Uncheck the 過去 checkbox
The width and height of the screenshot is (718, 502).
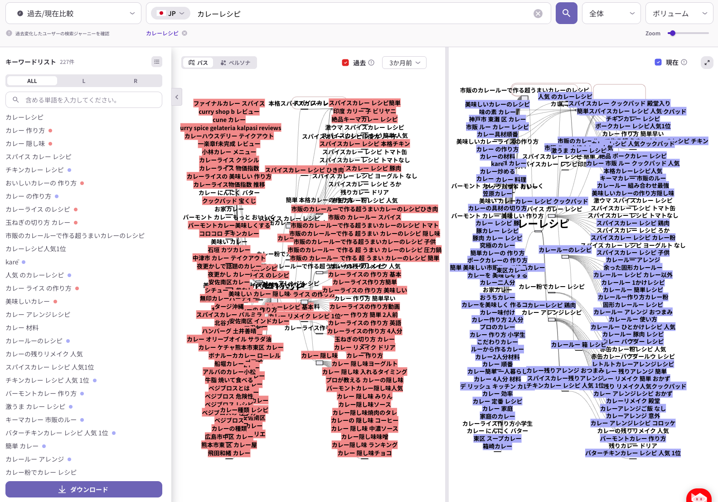[x=345, y=63]
